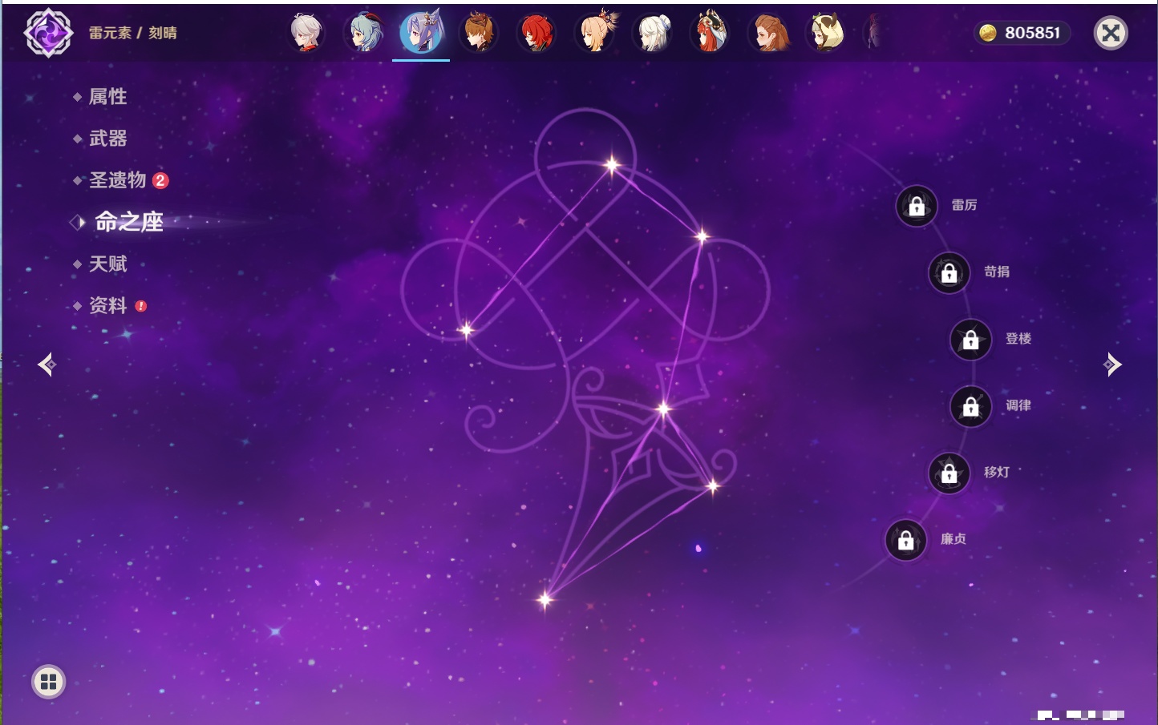
Task: Choose the character wearing a cream hood
Action: 826,33
